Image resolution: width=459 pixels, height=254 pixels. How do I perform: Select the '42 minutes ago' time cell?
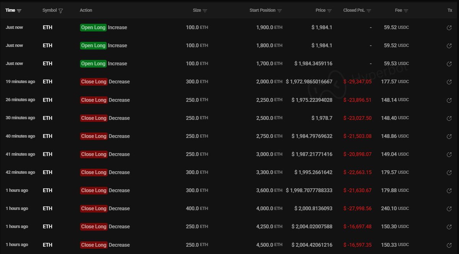(20, 172)
